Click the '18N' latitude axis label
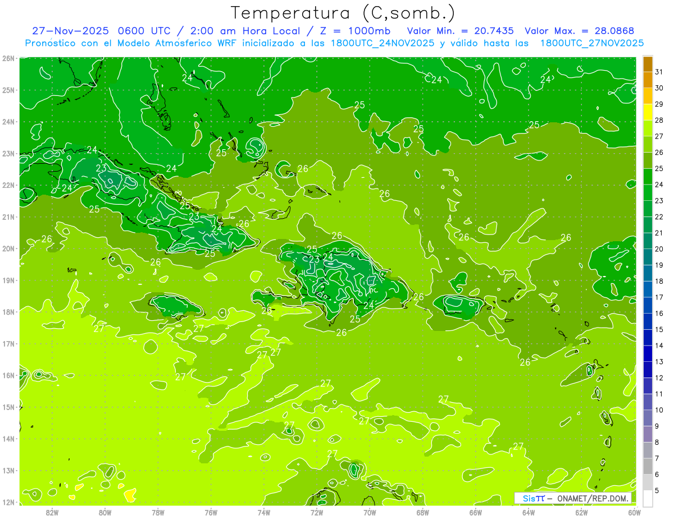674x520 pixels. (8, 312)
